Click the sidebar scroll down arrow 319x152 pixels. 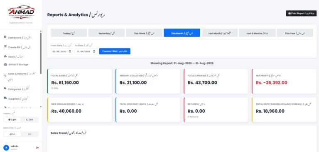41,107
